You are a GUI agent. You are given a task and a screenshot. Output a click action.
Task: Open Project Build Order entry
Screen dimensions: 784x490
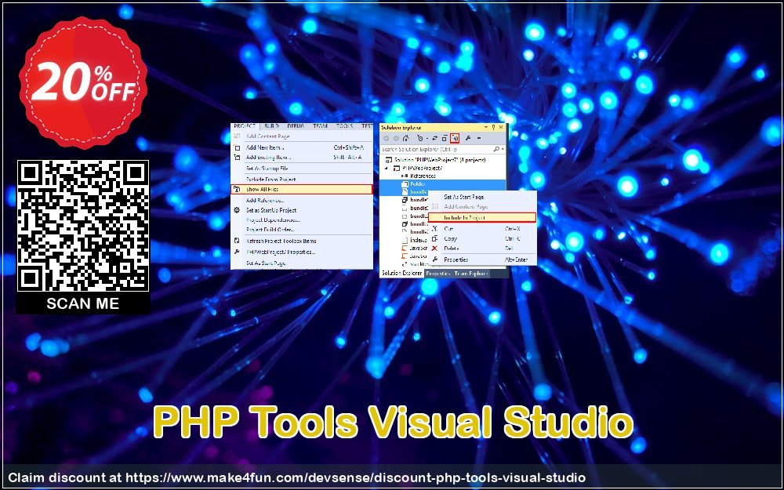(302, 230)
